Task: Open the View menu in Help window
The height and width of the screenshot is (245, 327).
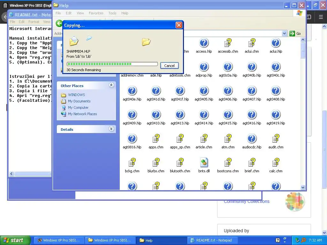Action: (80, 13)
